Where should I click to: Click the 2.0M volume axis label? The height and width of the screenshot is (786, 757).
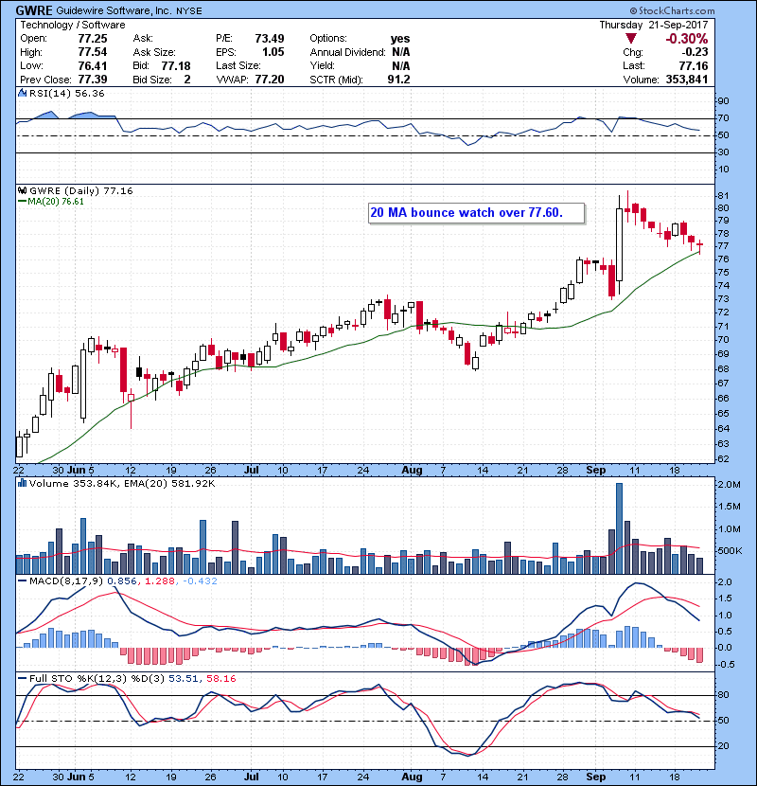[x=730, y=484]
